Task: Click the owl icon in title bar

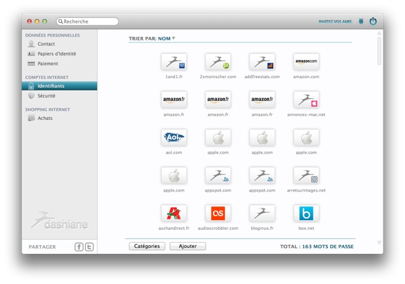Action: click(x=361, y=21)
